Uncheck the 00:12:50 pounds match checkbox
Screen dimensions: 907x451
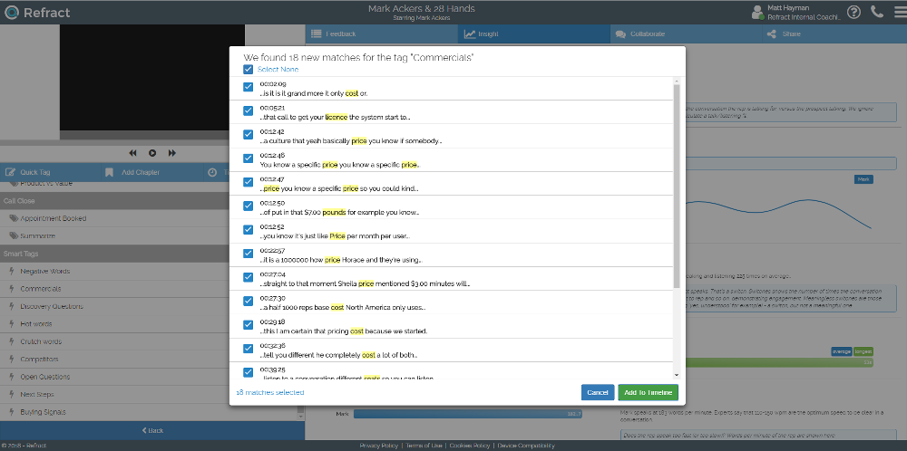[x=249, y=205]
